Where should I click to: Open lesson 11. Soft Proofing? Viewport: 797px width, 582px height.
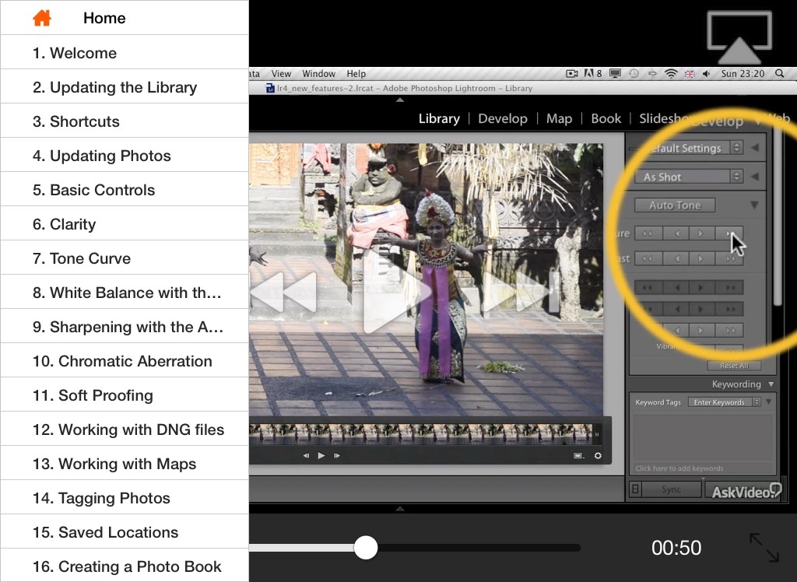(125, 394)
